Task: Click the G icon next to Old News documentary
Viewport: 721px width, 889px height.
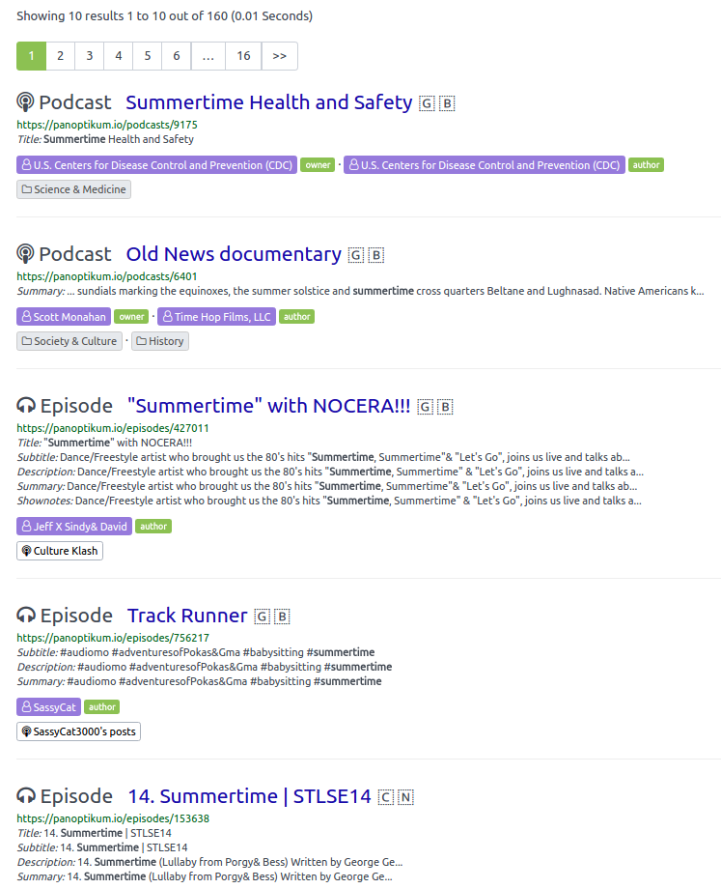Action: (x=356, y=255)
